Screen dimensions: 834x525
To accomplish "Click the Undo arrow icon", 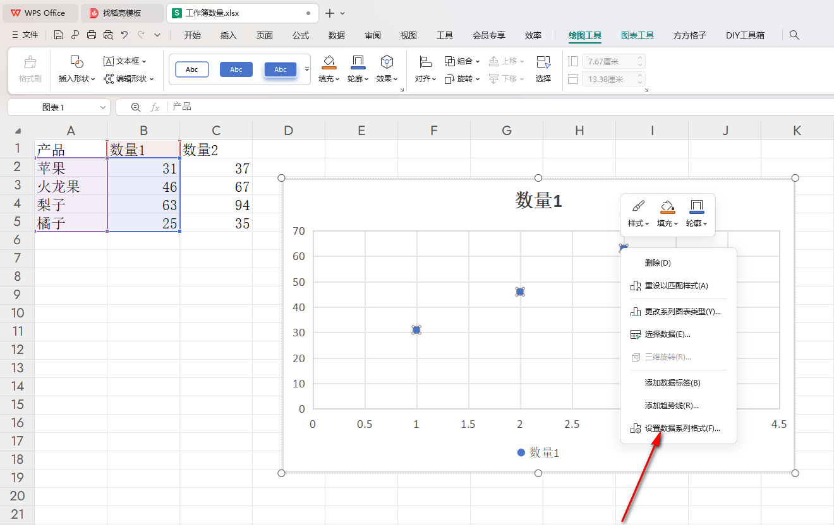I will 124,35.
